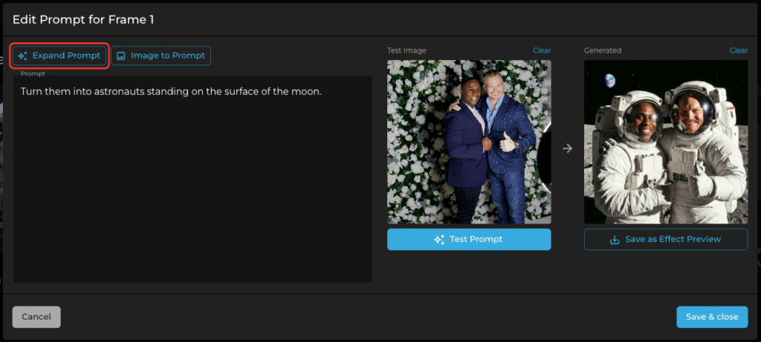Viewport: 761px width, 342px height.
Task: Clear the Generated image
Action: point(739,50)
